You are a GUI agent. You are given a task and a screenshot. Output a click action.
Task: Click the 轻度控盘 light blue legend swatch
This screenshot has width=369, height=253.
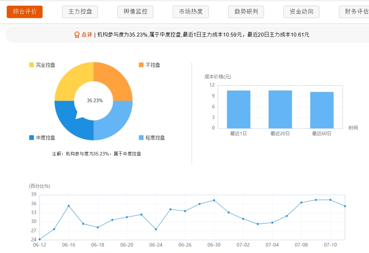[141, 137]
